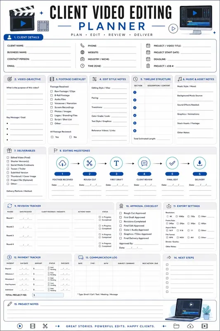Click the 'Milestone 2' payment row label
Image resolution: width=220 pixels, height=331 pixels.
pyautogui.click(x=9, y=279)
